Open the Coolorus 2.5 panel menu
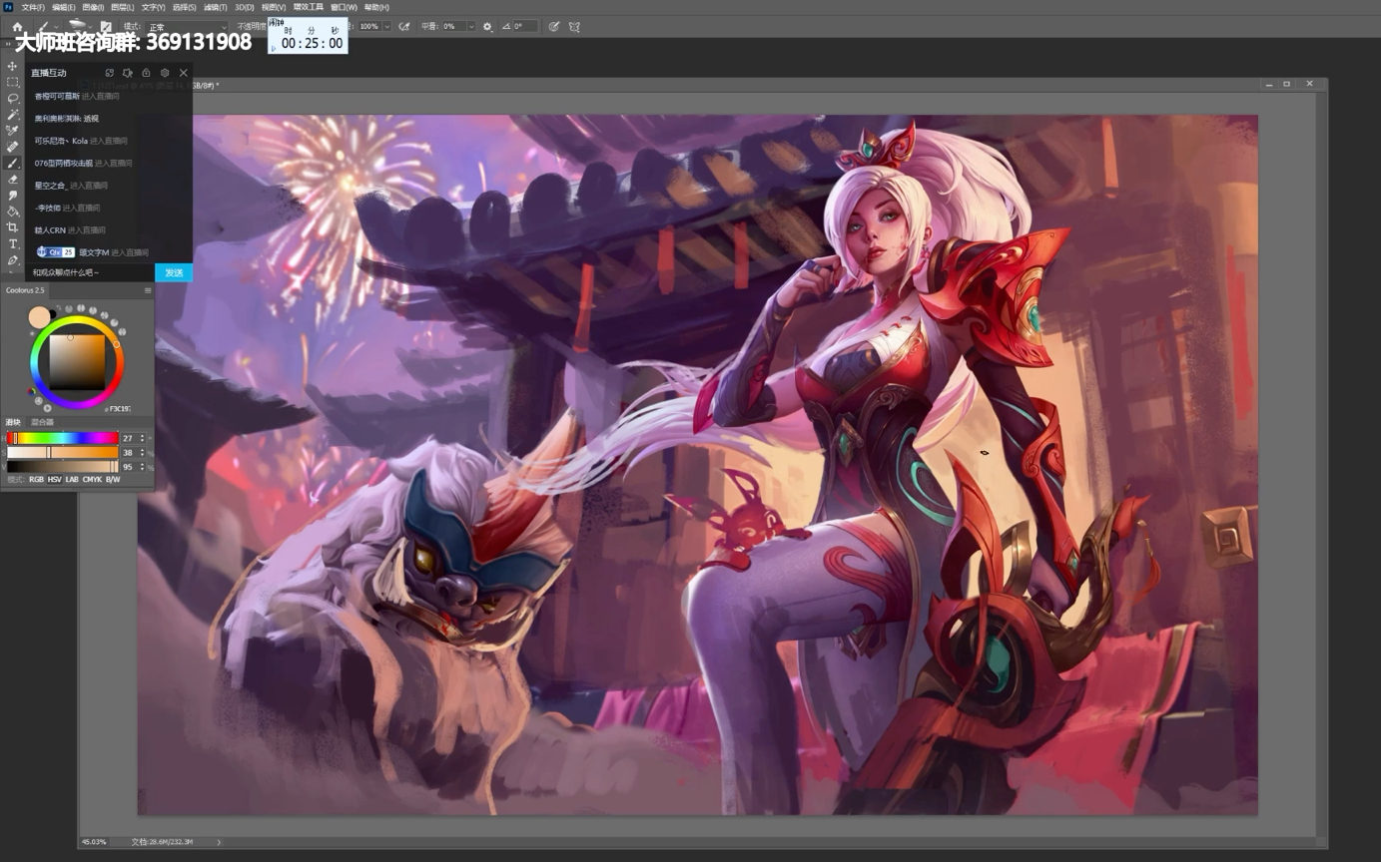 148,290
